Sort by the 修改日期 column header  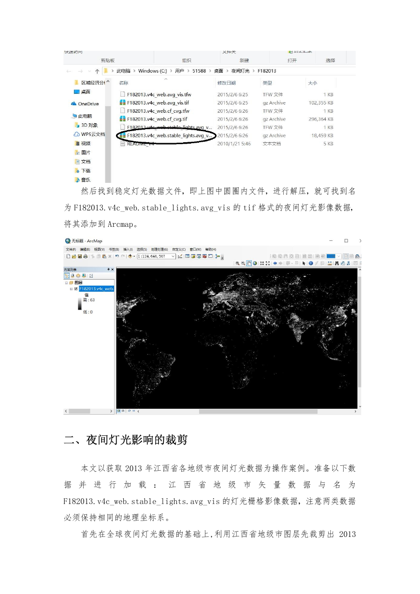(x=226, y=83)
